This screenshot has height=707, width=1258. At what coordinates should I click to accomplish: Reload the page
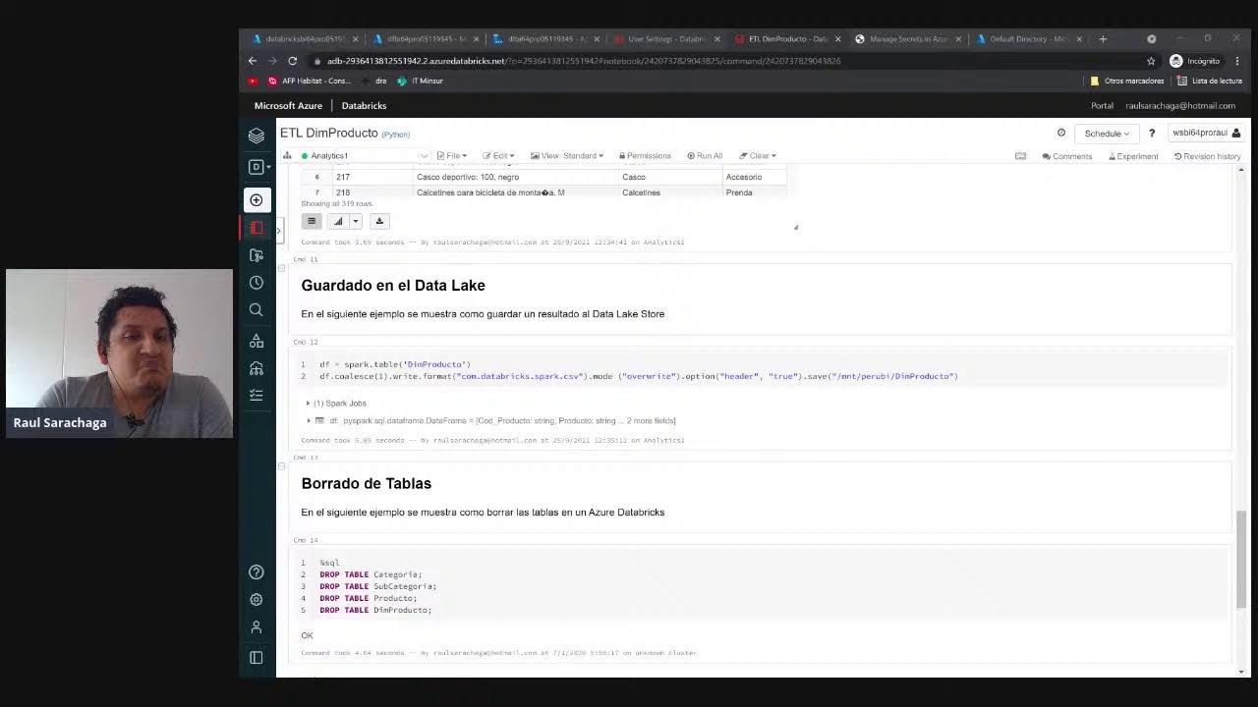(292, 61)
